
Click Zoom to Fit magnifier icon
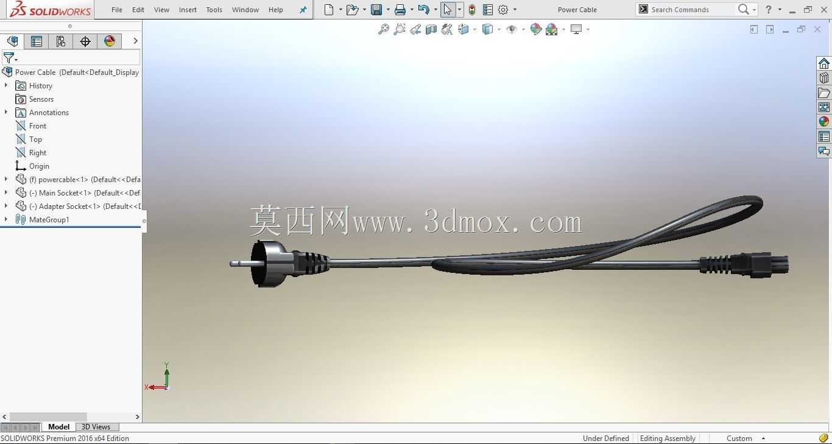click(383, 29)
